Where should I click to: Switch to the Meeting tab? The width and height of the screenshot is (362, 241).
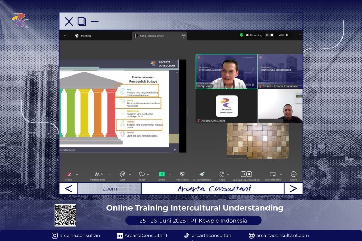83,36
